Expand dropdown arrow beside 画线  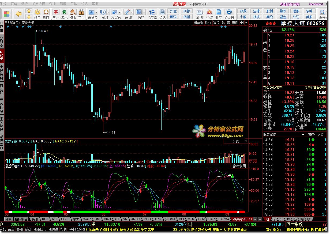[132, 12]
